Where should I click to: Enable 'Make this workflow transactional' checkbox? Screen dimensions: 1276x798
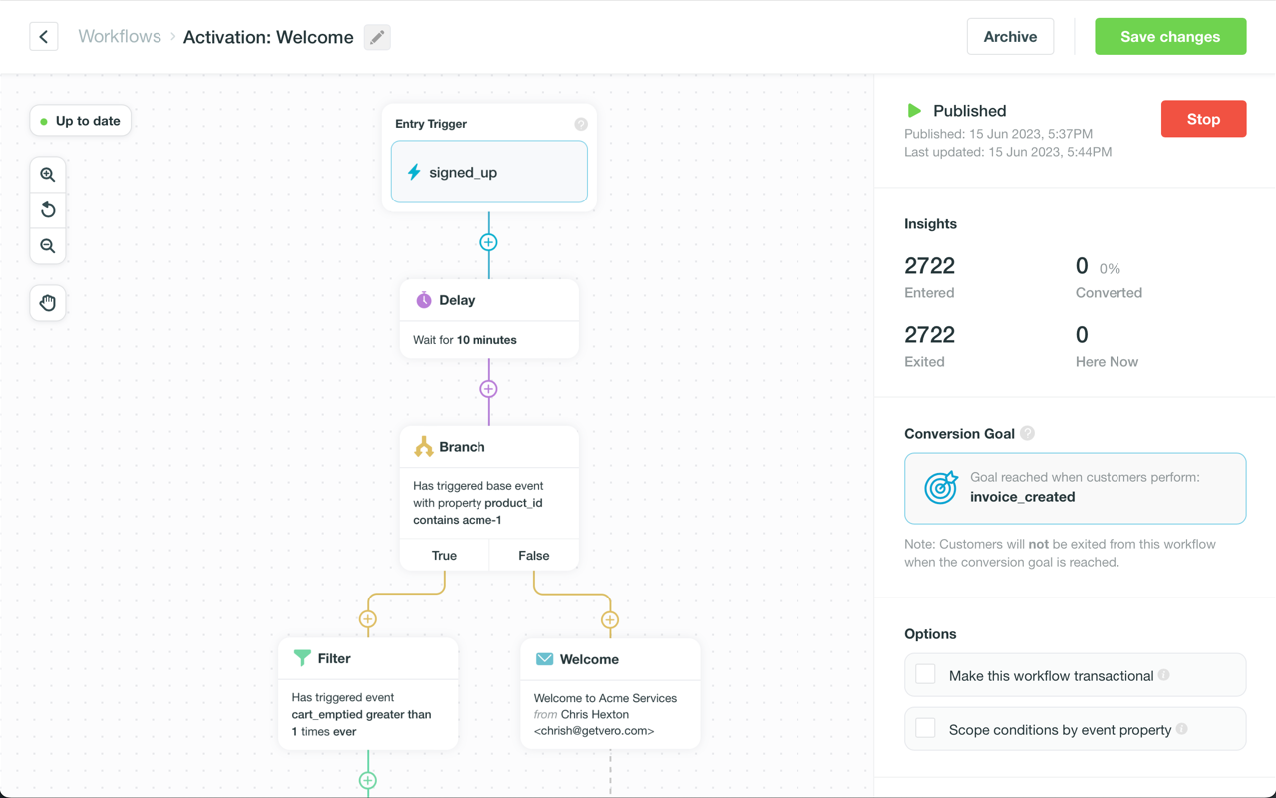coord(926,675)
